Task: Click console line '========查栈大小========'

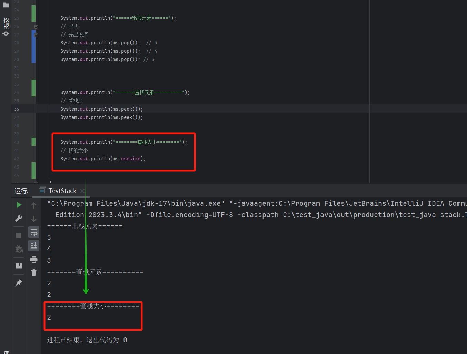Action: pyautogui.click(x=93, y=306)
